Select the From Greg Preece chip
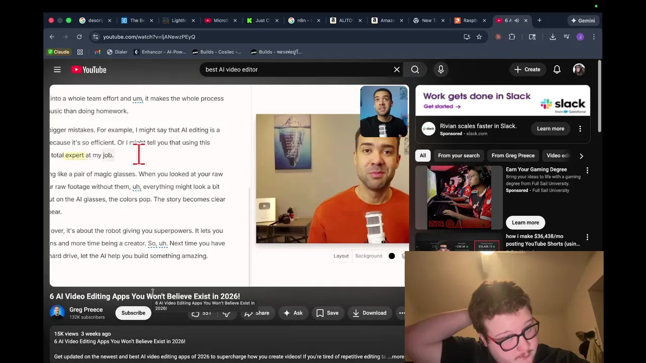This screenshot has height=363, width=646. pyautogui.click(x=513, y=155)
